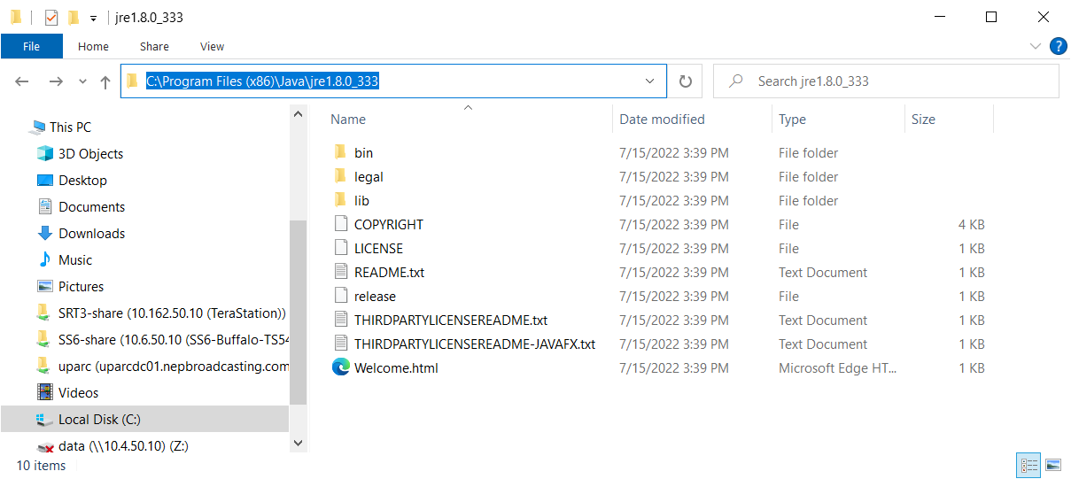1071x479 pixels.
Task: Click the folder icon in title bar
Action: [16, 18]
